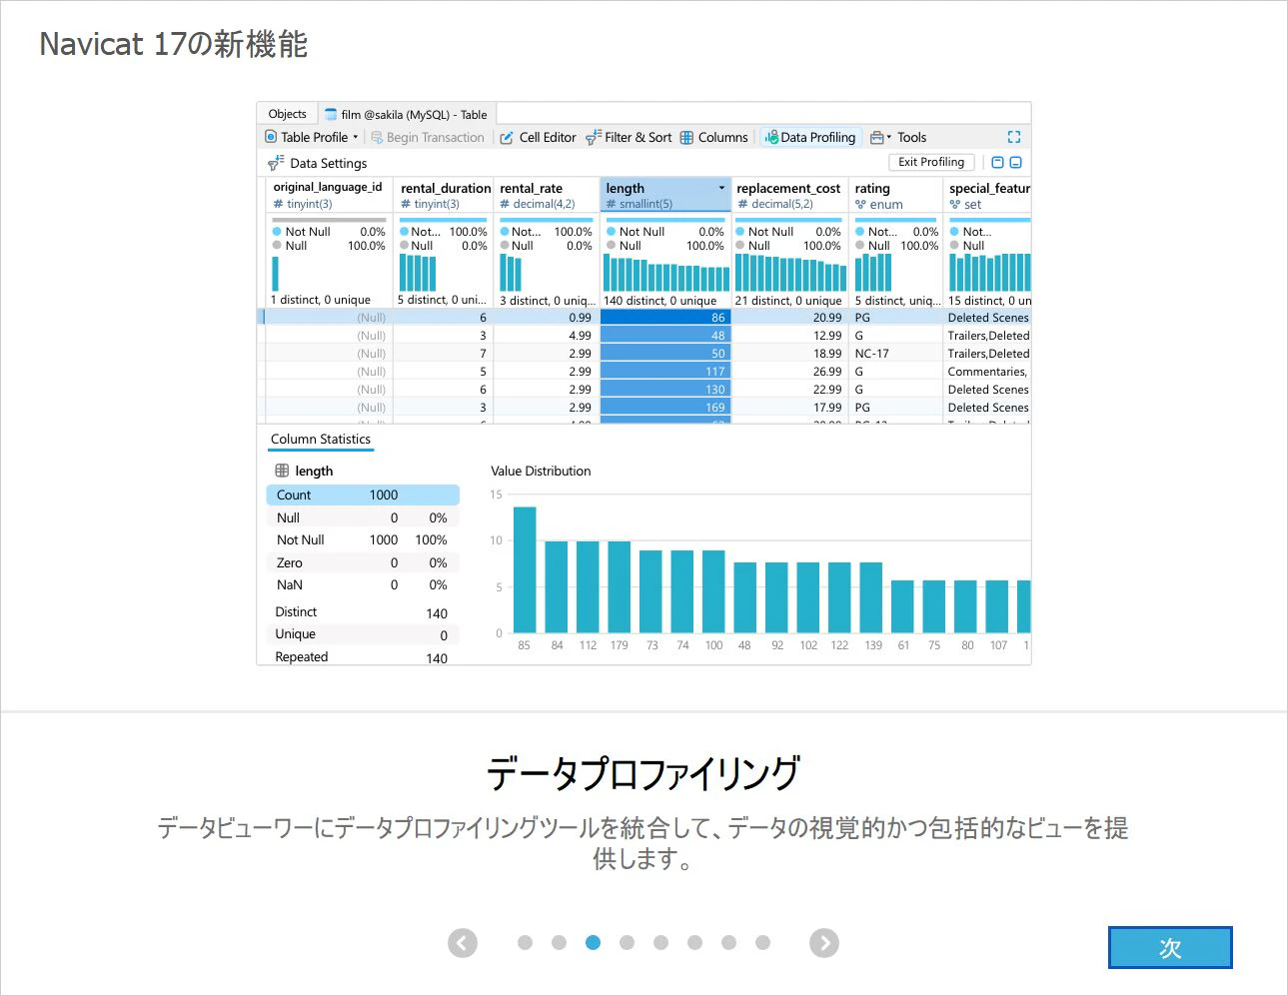
Task: Open the Tools dropdown menu
Action: pyautogui.click(x=898, y=137)
